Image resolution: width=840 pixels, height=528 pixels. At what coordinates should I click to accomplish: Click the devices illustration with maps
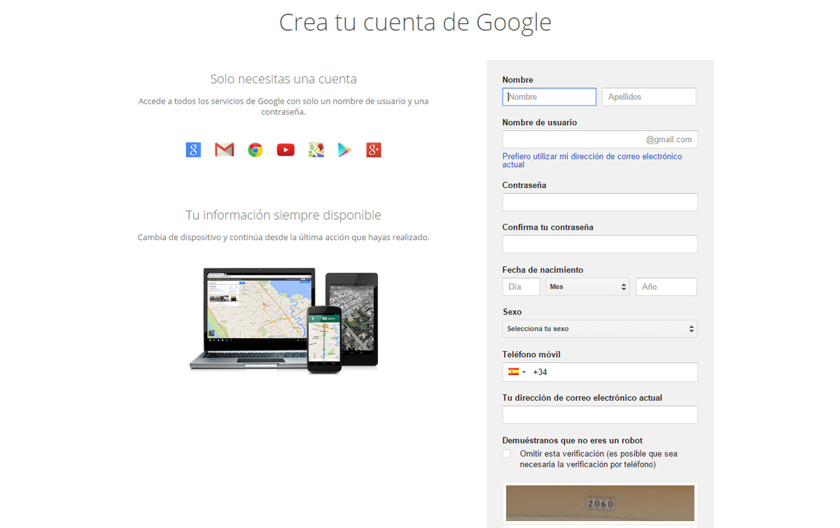283,320
